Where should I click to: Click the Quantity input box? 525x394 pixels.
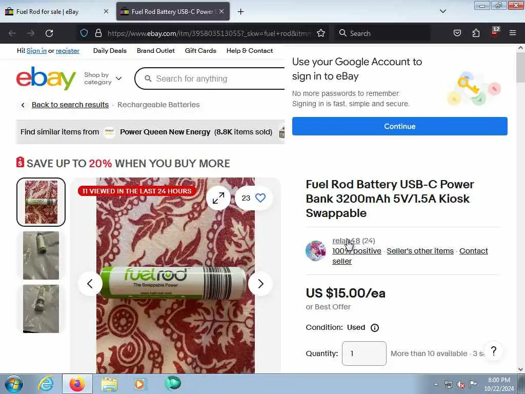point(364,353)
